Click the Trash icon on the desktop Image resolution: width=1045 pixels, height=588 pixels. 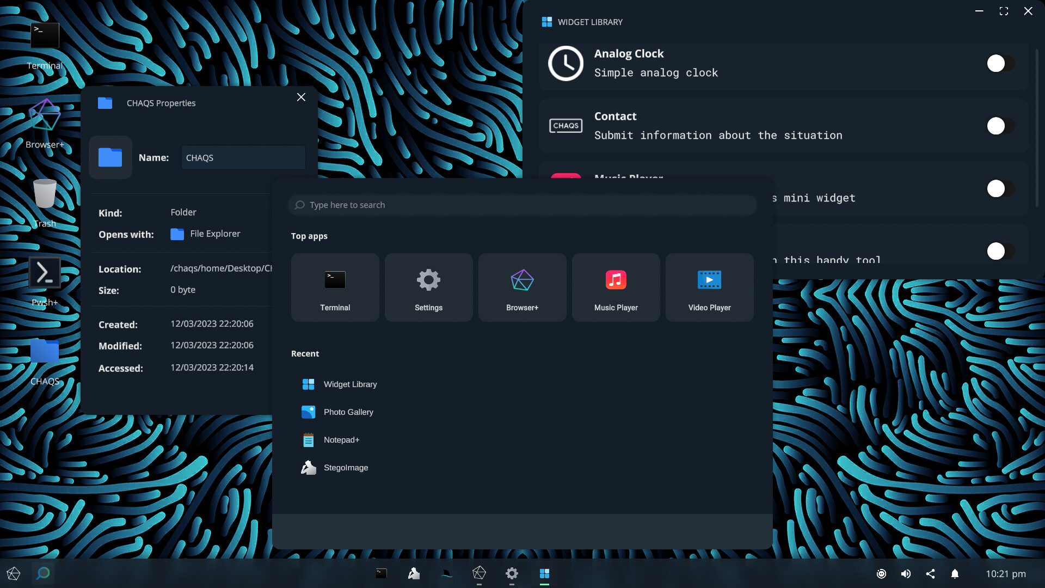pyautogui.click(x=44, y=194)
